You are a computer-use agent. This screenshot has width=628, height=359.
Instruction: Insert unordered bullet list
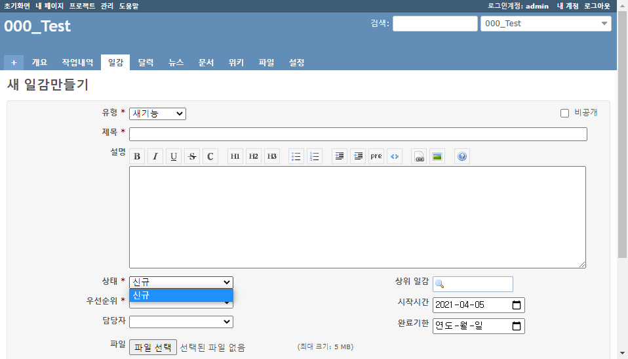pos(296,156)
